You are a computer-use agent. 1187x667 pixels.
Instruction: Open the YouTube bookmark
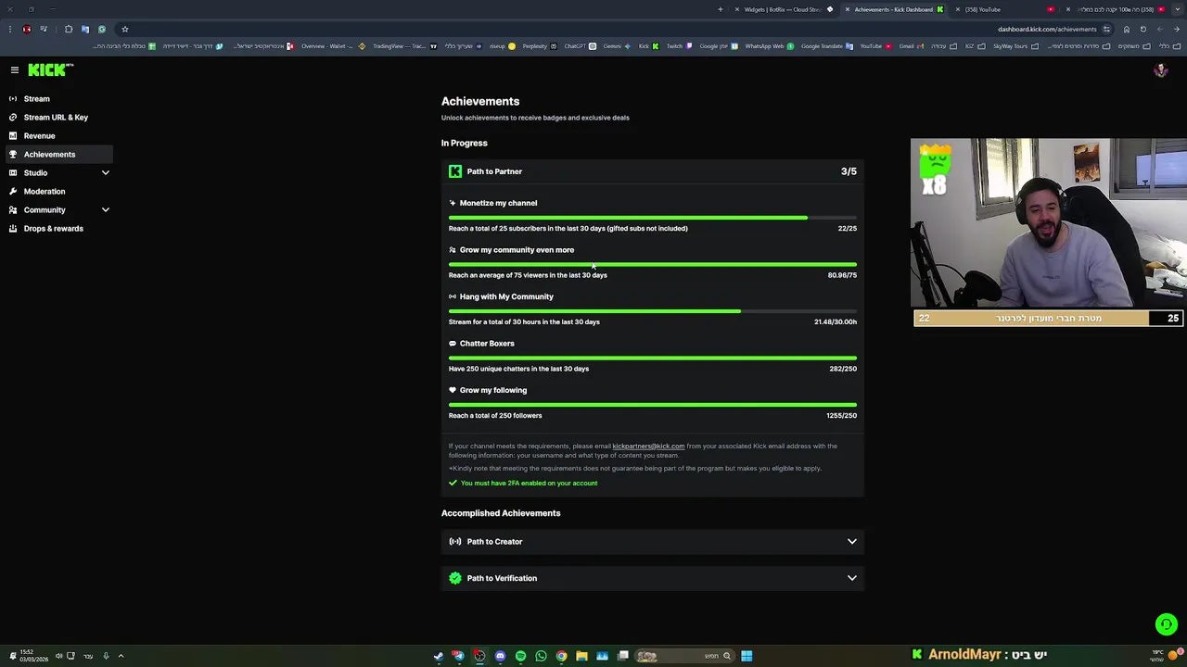pyautogui.click(x=875, y=46)
